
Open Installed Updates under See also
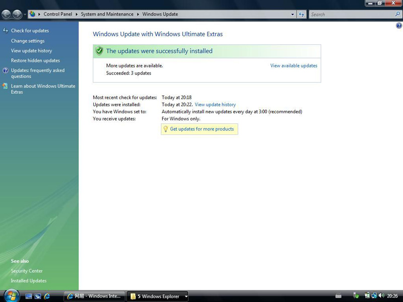point(29,281)
